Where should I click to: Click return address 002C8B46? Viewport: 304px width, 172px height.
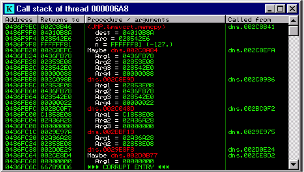pyautogui.click(x=56, y=27)
